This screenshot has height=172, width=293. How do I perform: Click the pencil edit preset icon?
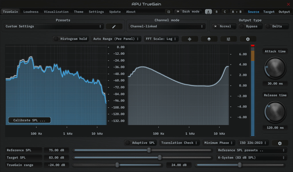[x=114, y=26]
